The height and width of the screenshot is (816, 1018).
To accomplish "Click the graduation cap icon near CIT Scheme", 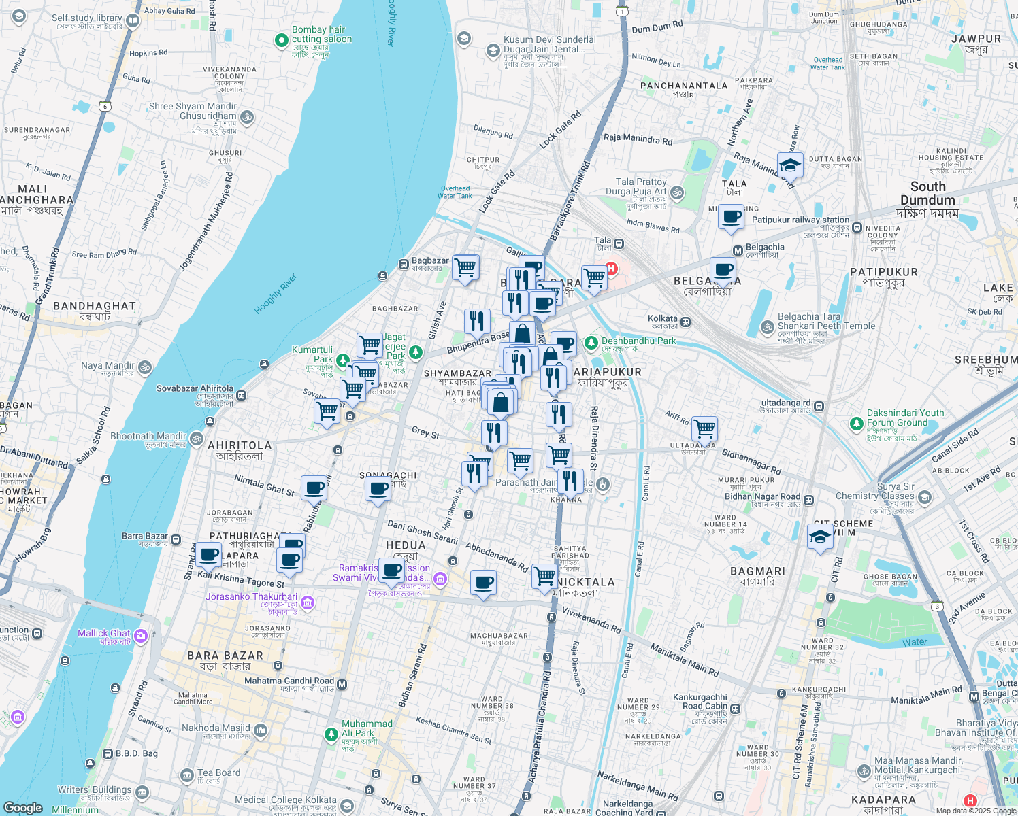I will click(820, 536).
